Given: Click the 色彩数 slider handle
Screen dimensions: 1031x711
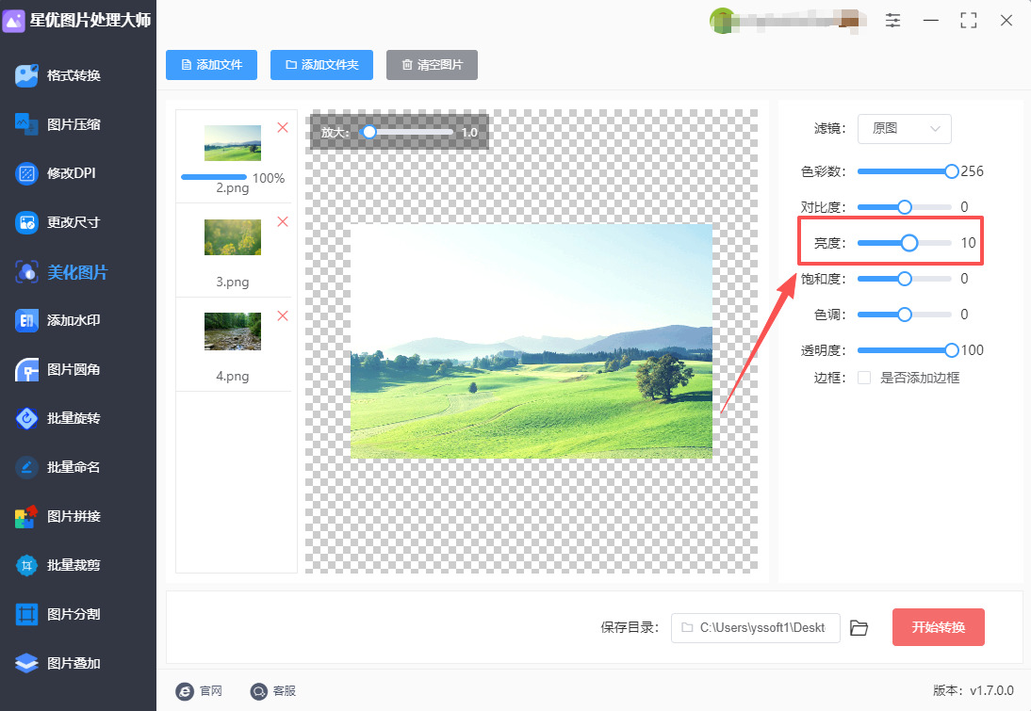Looking at the screenshot, I should coord(952,171).
